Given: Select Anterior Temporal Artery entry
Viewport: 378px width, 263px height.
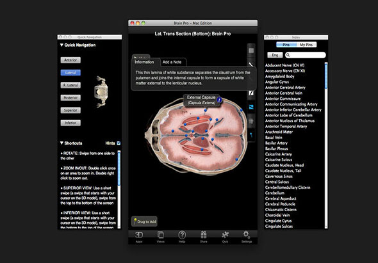Looking at the screenshot, I should click(x=286, y=126).
